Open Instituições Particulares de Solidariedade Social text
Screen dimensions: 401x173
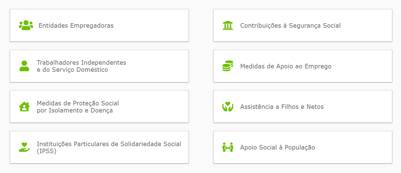click(109, 148)
